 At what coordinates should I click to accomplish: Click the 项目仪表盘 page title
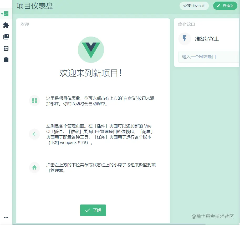click(x=35, y=6)
